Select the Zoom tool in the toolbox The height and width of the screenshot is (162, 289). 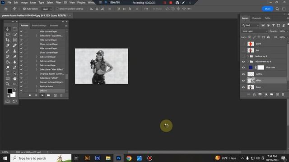click(8, 84)
